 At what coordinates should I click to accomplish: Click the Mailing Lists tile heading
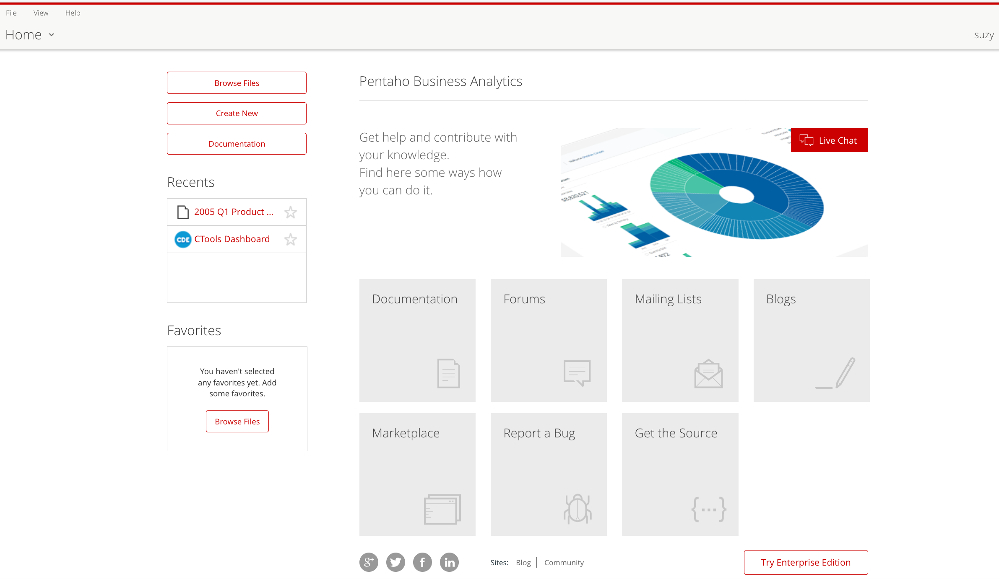coord(668,299)
